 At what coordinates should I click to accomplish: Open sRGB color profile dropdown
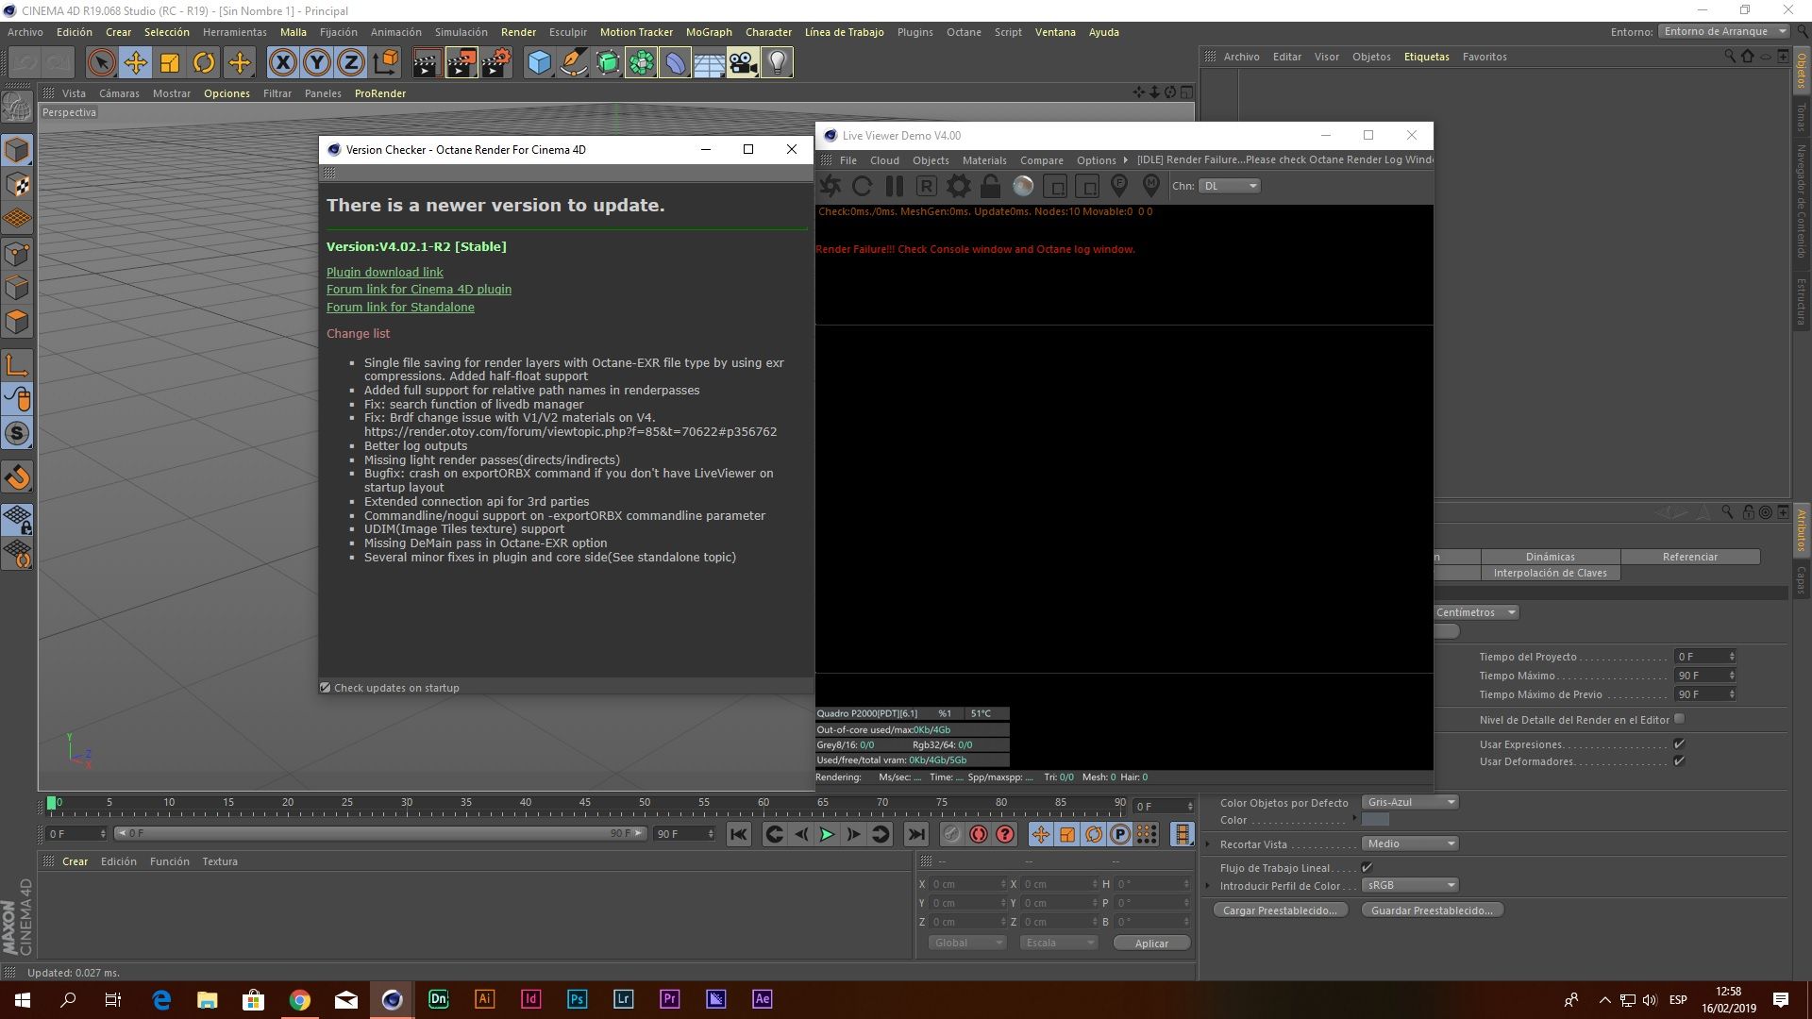pyautogui.click(x=1410, y=885)
